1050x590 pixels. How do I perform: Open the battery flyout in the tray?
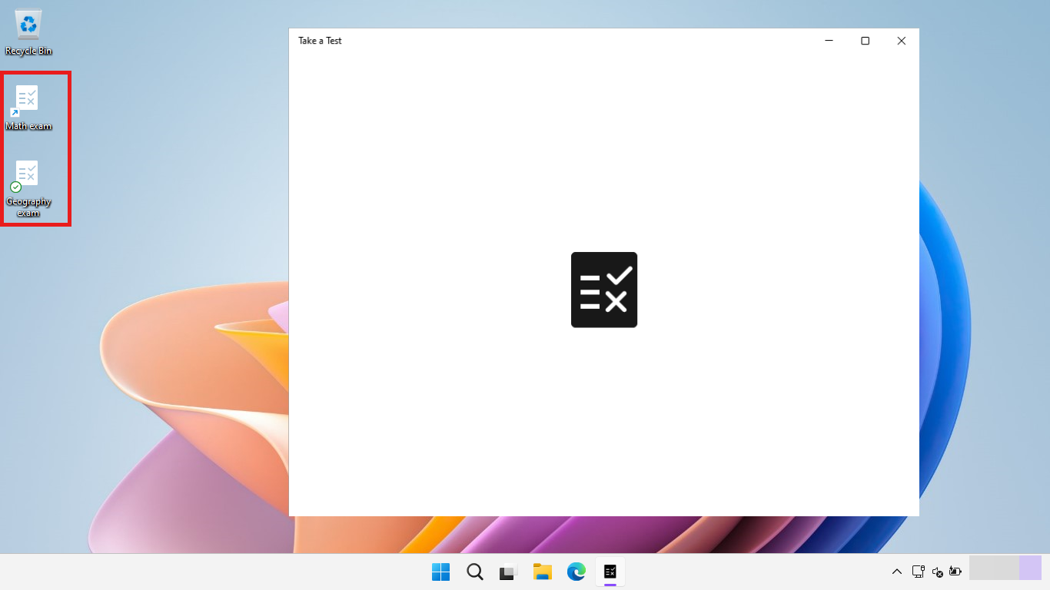click(955, 572)
